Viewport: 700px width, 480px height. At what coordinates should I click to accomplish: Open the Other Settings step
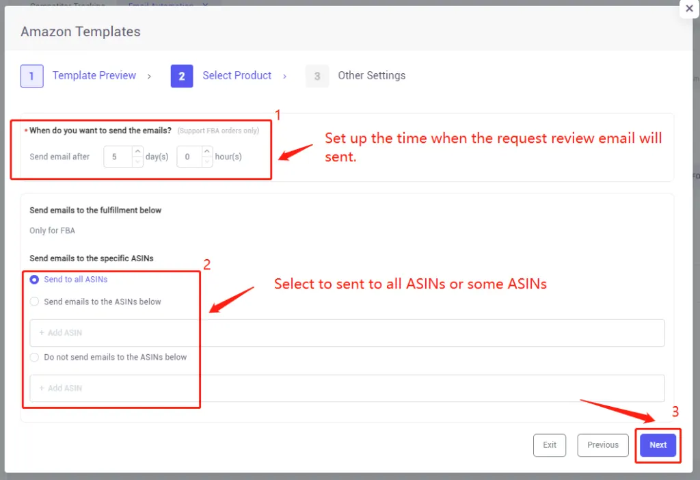coord(371,76)
